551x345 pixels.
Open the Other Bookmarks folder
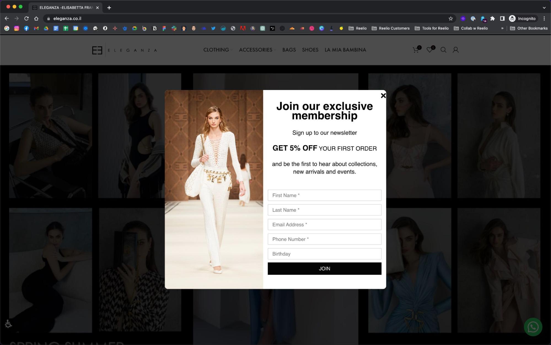coord(529,28)
